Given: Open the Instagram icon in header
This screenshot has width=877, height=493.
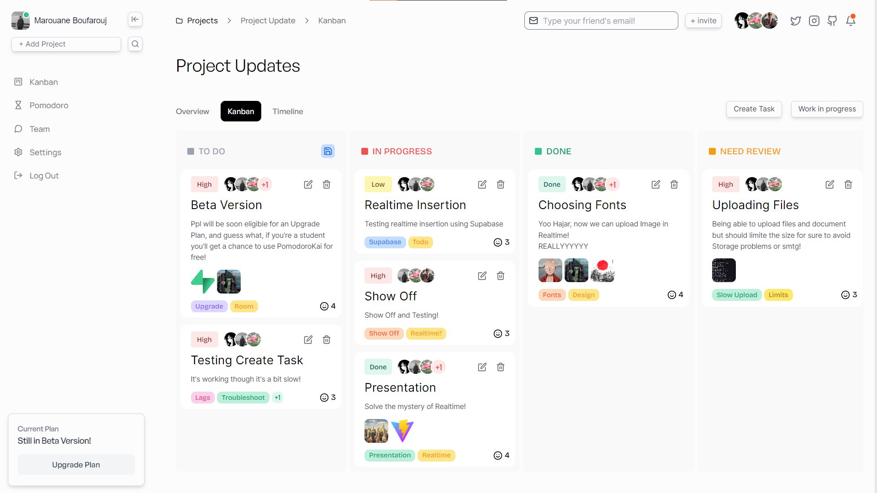Looking at the screenshot, I should (814, 21).
